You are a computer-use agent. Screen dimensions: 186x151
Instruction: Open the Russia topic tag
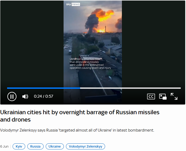click(x=35, y=146)
